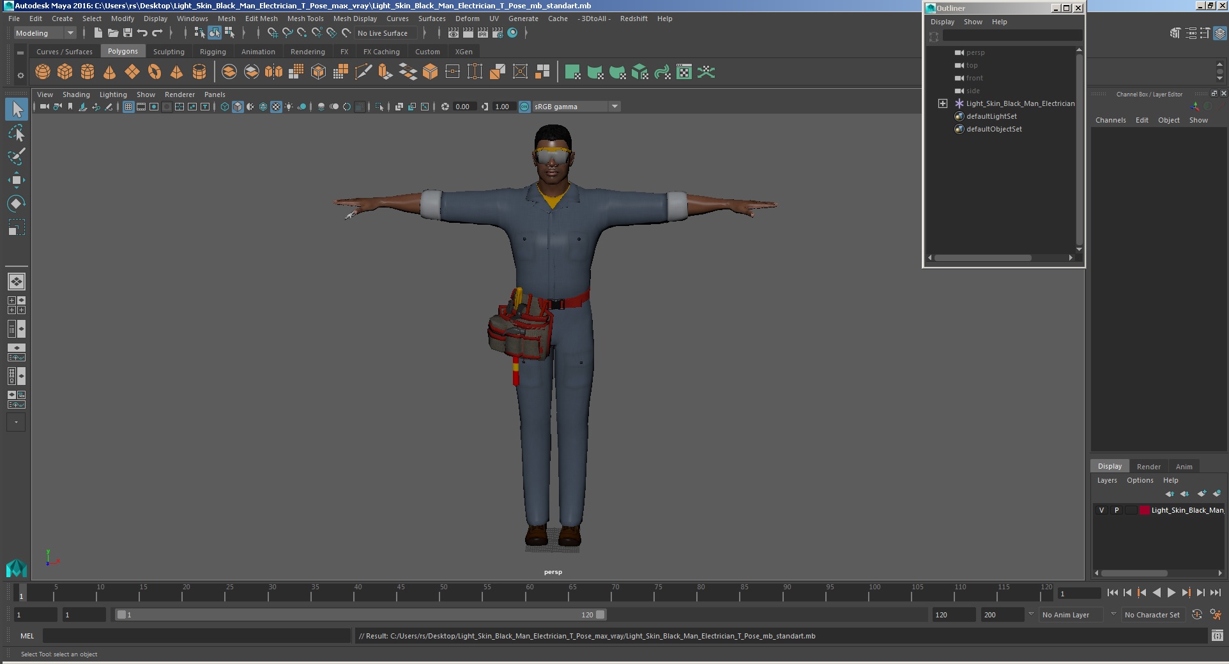Activate the Move tool in toolbox
Screen dimensions: 1229x664
[17, 180]
